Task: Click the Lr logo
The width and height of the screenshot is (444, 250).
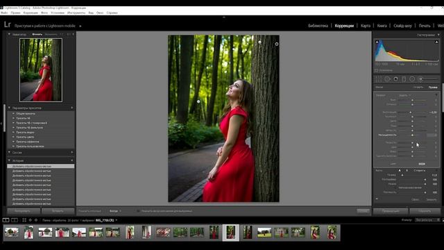Action: pyautogui.click(x=8, y=25)
